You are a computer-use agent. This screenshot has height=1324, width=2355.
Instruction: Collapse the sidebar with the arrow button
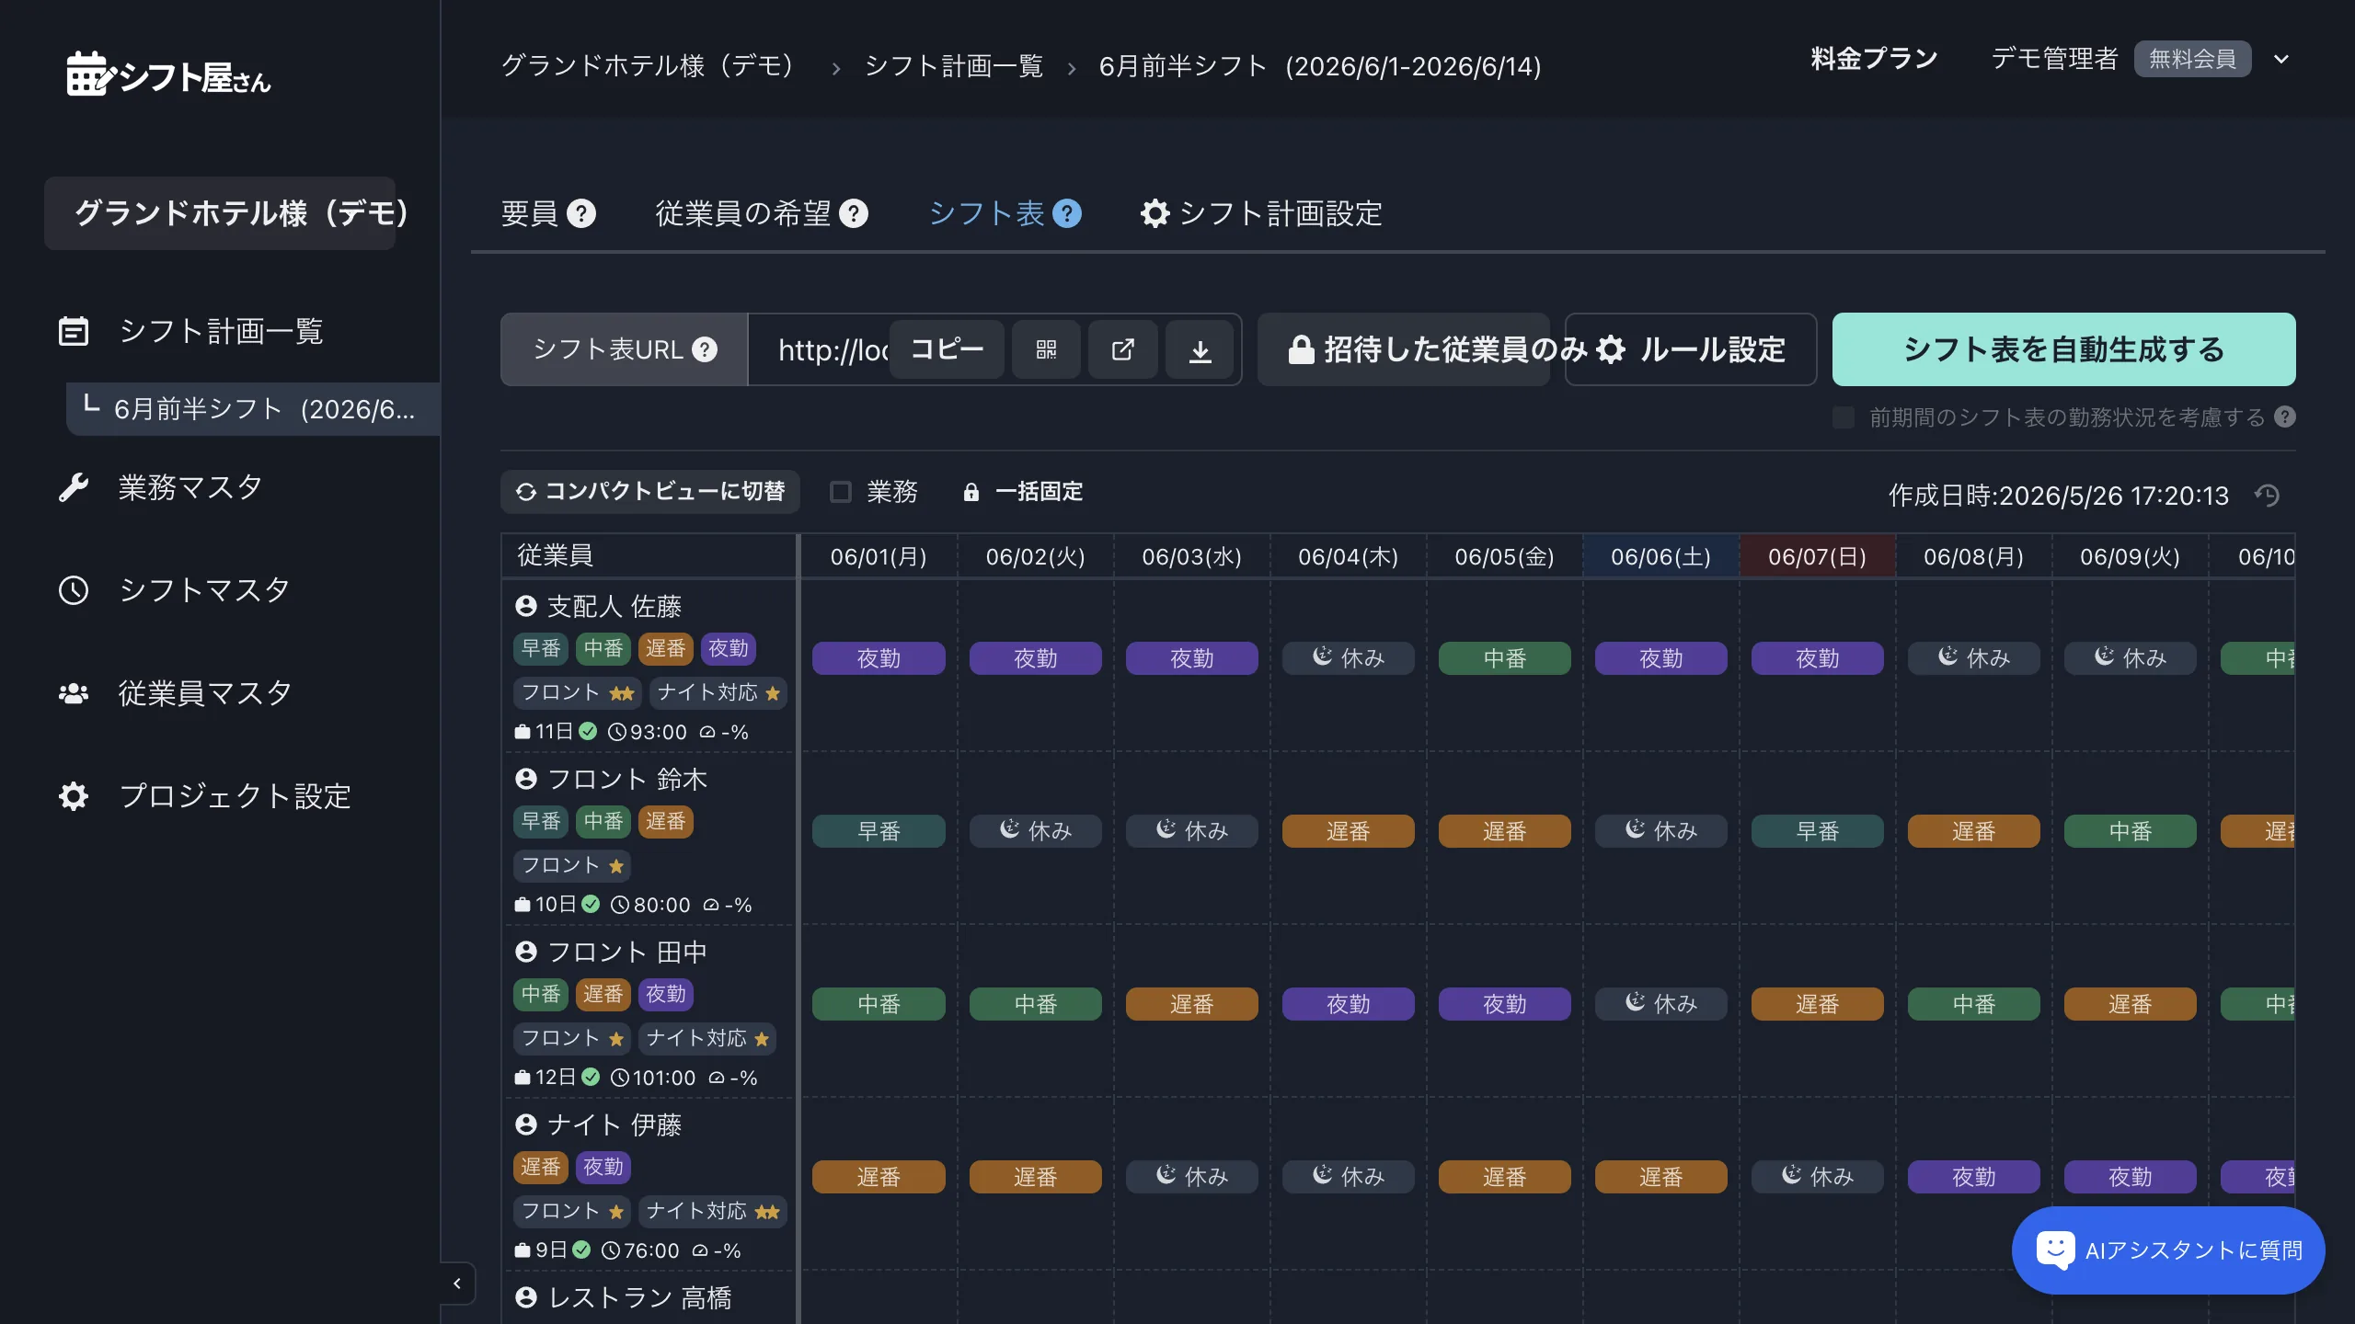(457, 1284)
